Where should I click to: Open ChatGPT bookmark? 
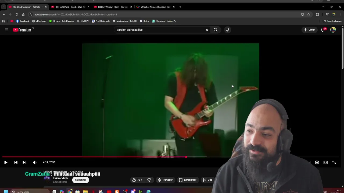[x=83, y=21]
